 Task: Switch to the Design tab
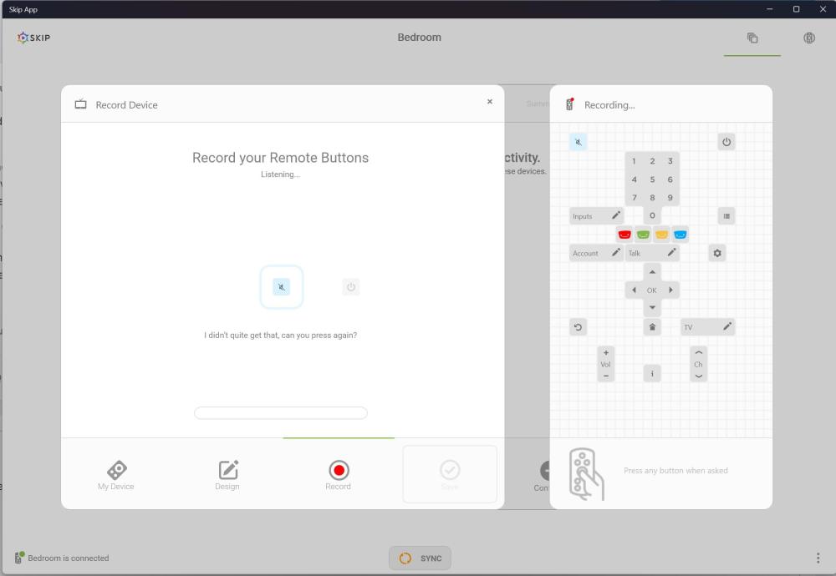[x=227, y=475]
